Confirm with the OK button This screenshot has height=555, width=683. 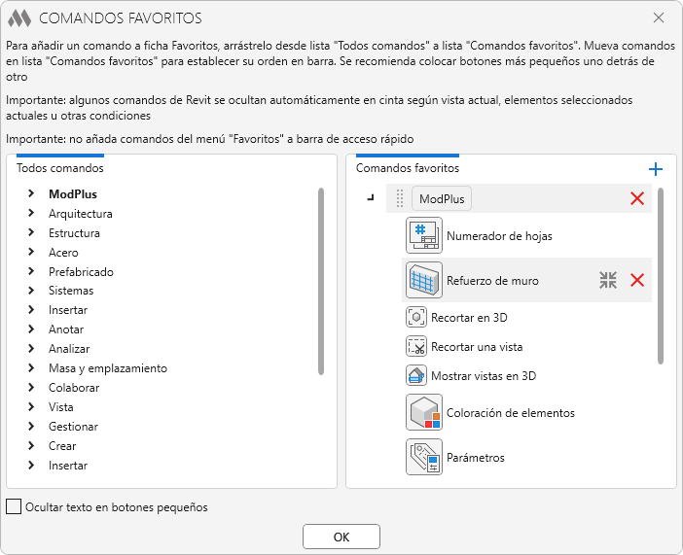click(x=341, y=537)
